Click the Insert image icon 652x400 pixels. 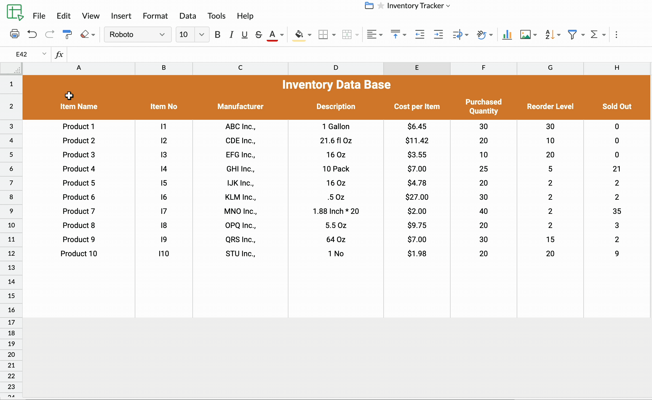pyautogui.click(x=525, y=34)
